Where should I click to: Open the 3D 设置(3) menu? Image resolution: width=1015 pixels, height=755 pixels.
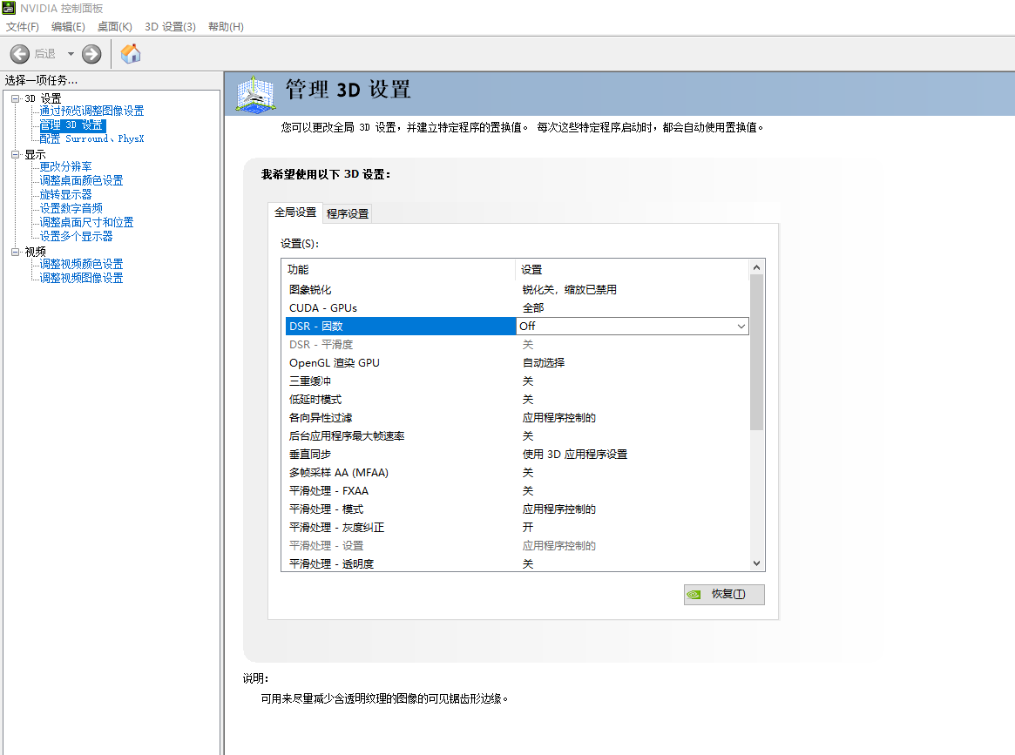[170, 27]
